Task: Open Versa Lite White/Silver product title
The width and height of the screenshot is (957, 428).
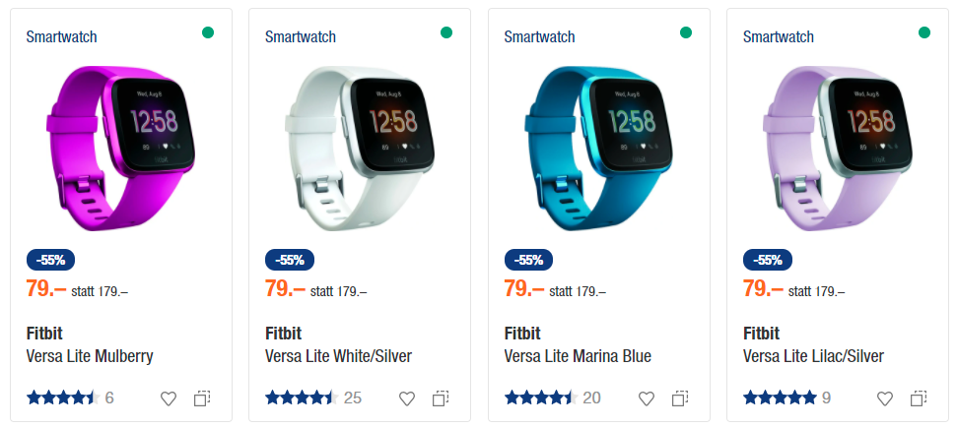Action: (339, 356)
